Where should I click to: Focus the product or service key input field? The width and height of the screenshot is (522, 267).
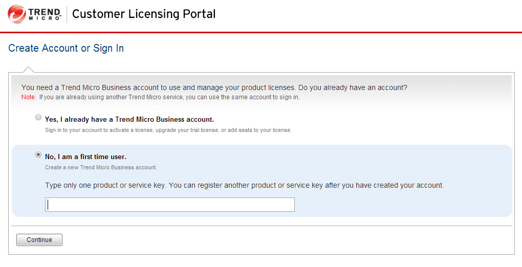point(169,205)
